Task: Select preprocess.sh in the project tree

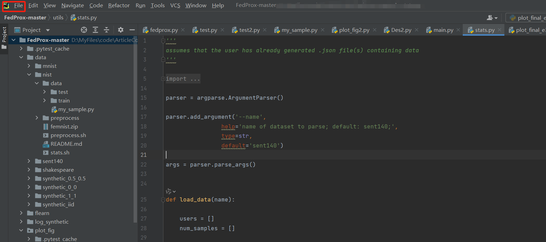Action: [x=68, y=135]
